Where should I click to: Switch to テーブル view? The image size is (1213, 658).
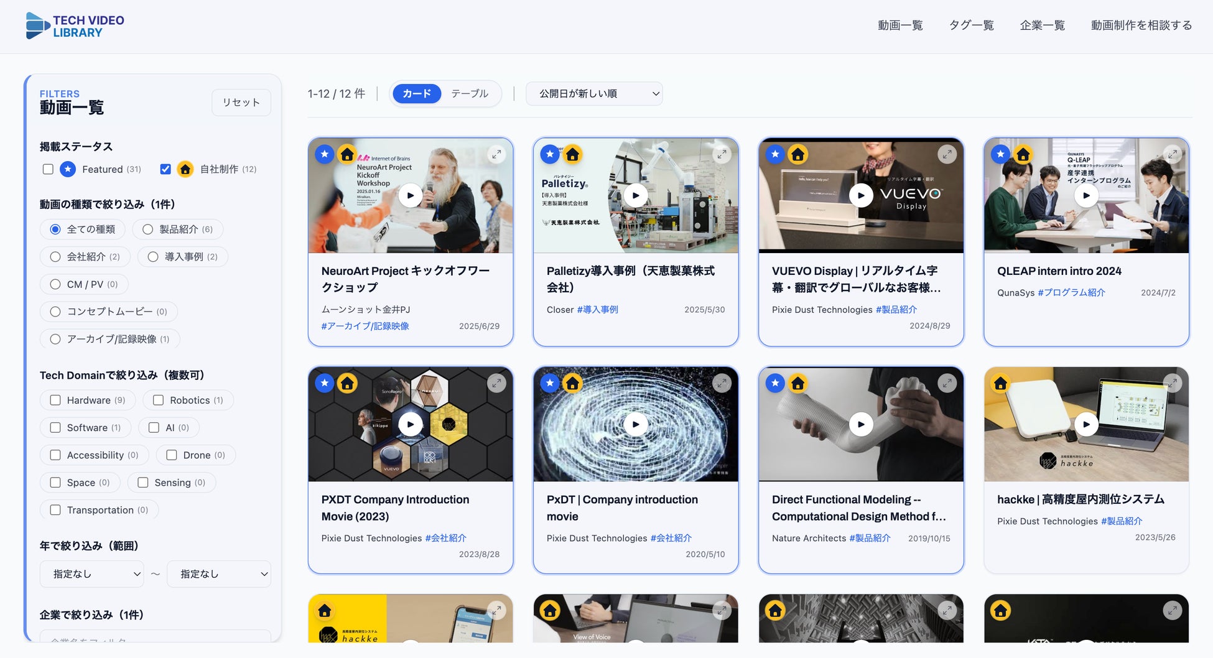click(470, 94)
